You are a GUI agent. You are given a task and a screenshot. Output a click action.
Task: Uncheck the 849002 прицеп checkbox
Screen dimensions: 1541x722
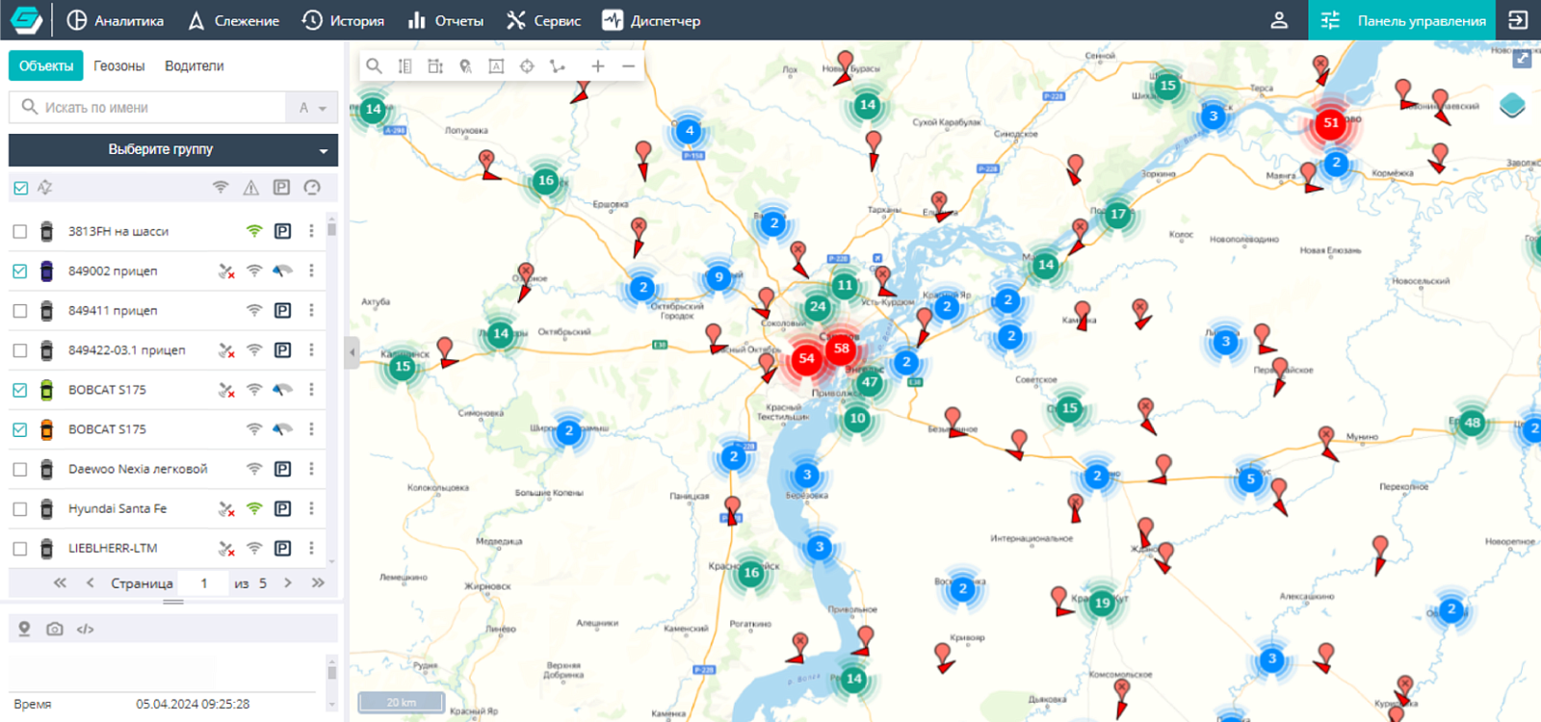coord(20,271)
